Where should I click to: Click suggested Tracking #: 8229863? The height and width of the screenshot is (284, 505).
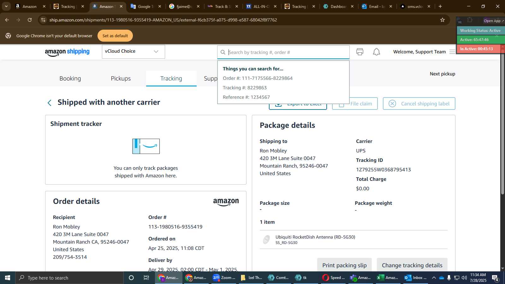click(245, 88)
